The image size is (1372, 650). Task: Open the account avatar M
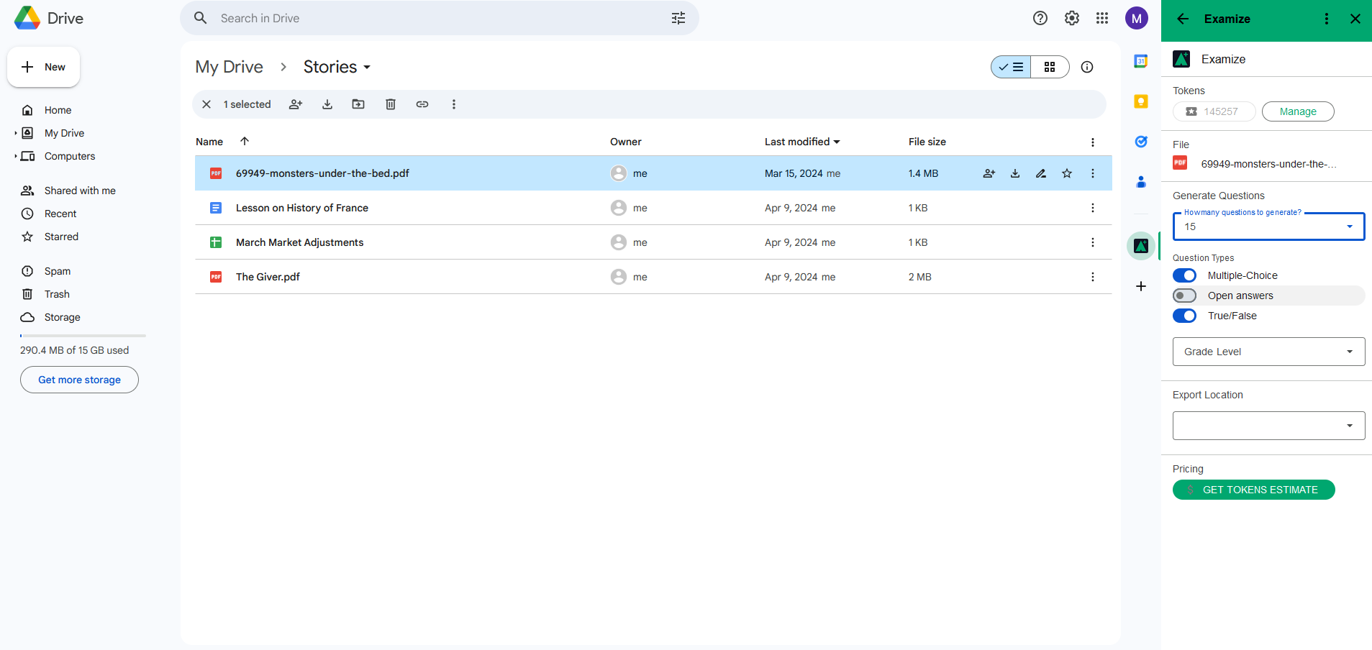point(1137,19)
